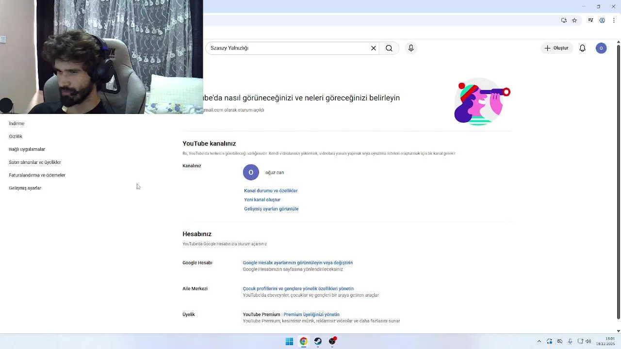Click the Oluştur create button
The height and width of the screenshot is (349, 621).
pos(556,48)
